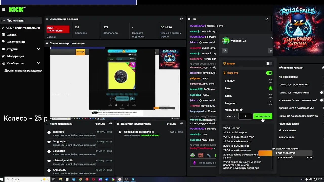Click the heart icon under Vanehek123
Image resolution: width=324 pixels, height=182 pixels.
(225, 51)
